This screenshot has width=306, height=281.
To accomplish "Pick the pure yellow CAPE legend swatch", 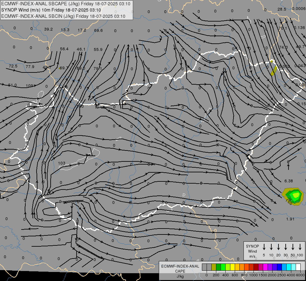I will (233, 267).
